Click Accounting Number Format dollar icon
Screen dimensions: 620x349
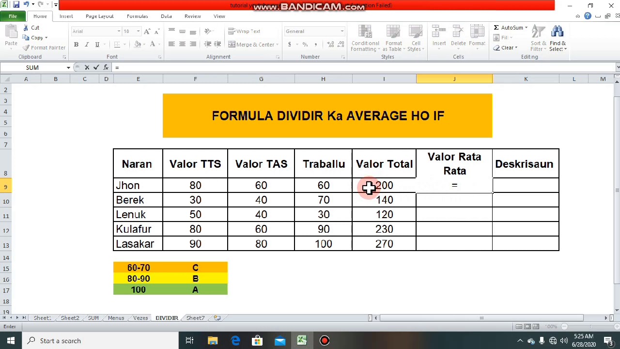coord(289,44)
